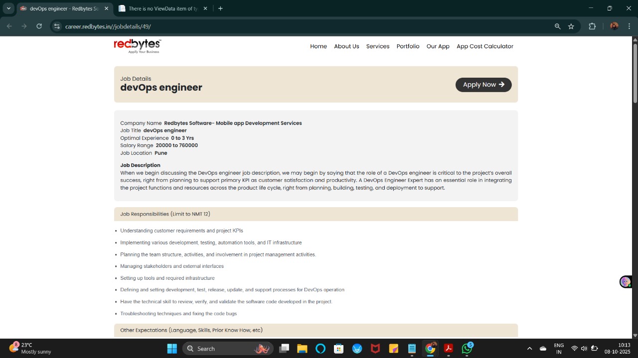Image resolution: width=638 pixels, height=358 pixels.
Task: Open the App Cost Calculator link
Action: (x=484, y=46)
